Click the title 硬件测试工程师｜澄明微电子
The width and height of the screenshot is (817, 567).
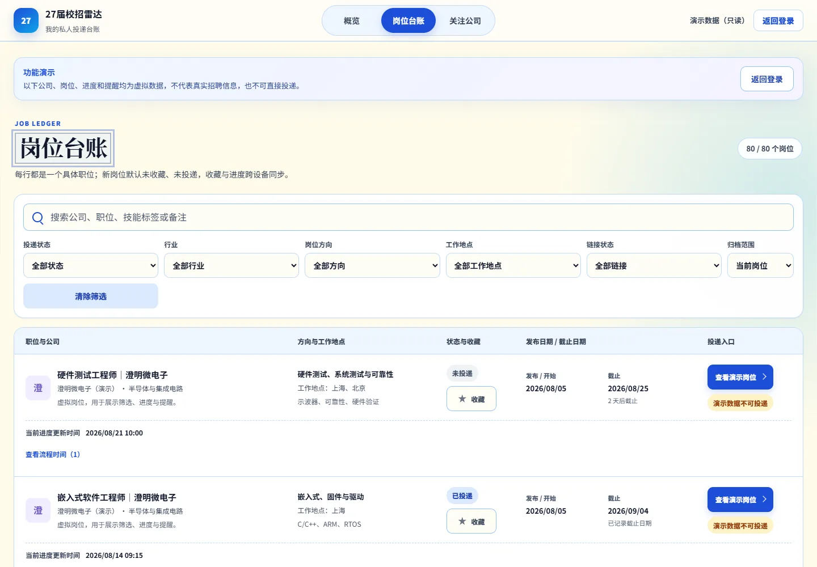coord(112,375)
